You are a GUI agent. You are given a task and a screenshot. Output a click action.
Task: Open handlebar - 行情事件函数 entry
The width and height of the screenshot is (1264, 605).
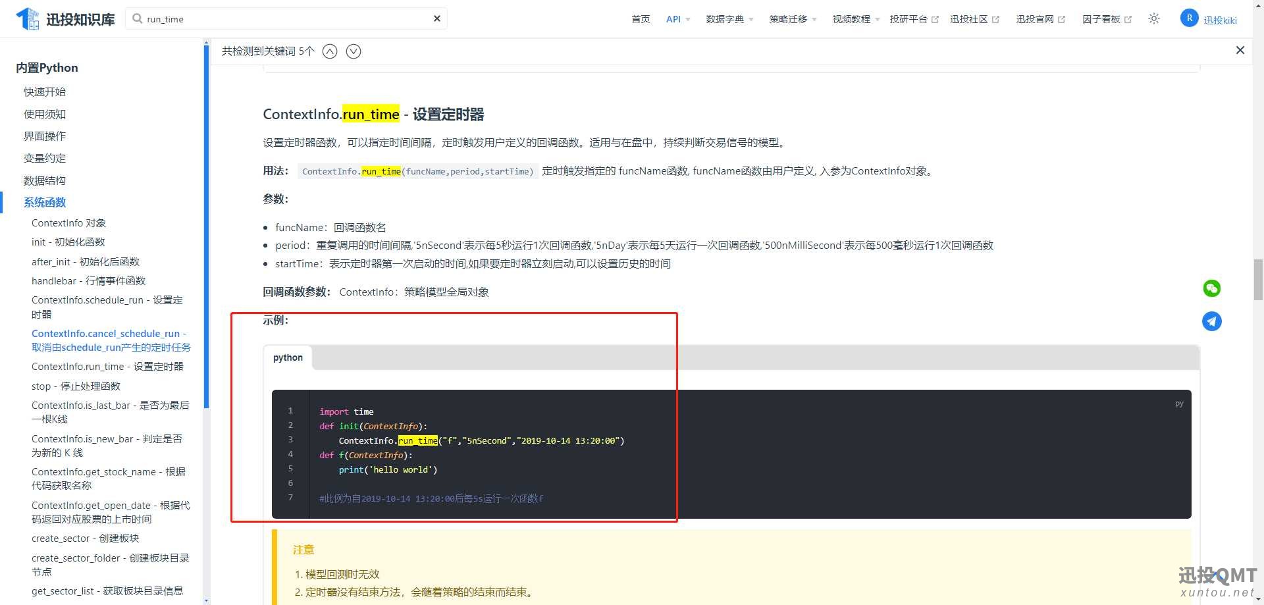click(x=88, y=280)
